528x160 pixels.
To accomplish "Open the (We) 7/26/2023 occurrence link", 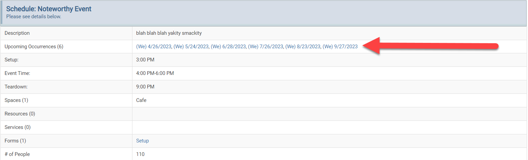I will click(x=266, y=47).
